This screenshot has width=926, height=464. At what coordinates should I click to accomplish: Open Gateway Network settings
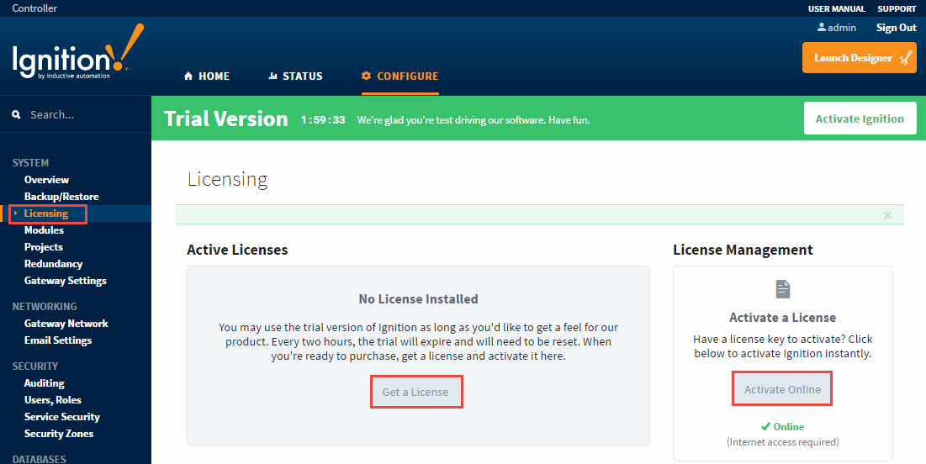66,324
